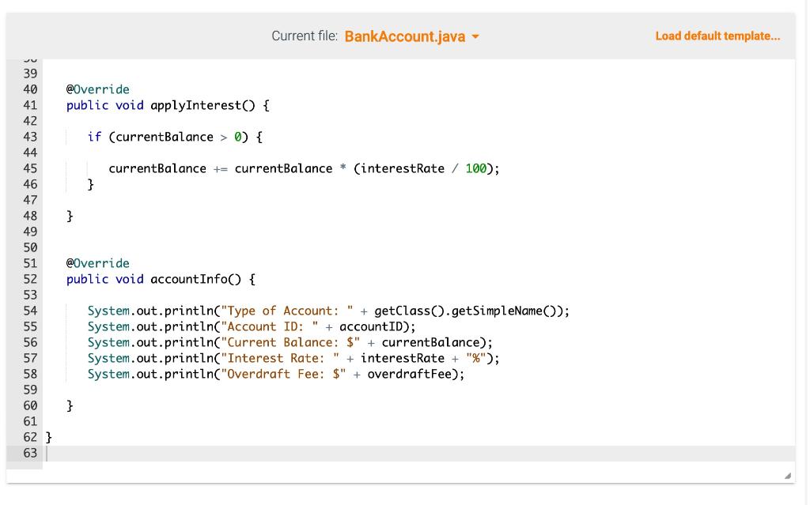The width and height of the screenshot is (810, 505).
Task: Select line number 43
Action: click(31, 136)
